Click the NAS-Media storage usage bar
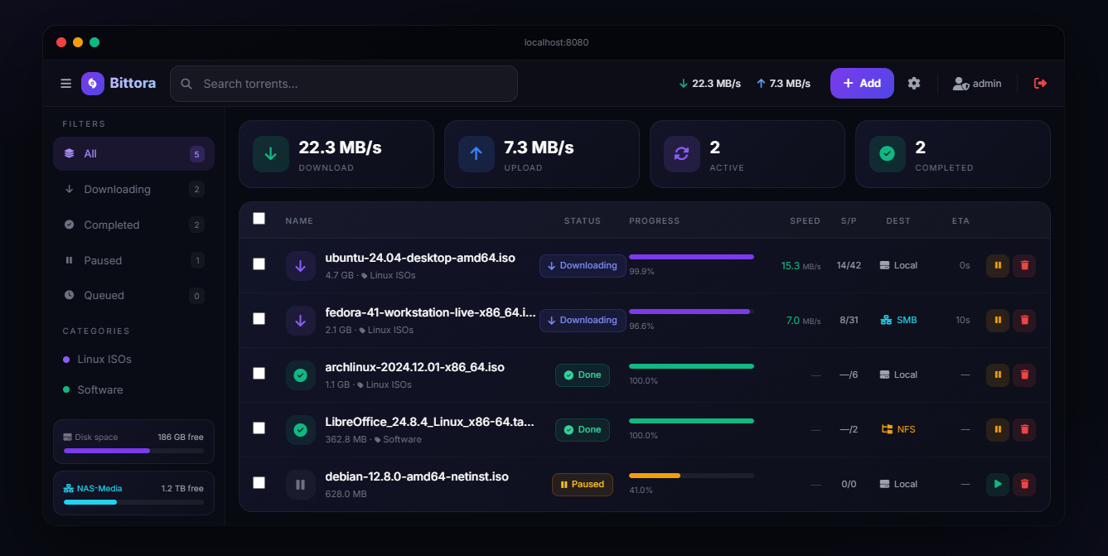This screenshot has width=1108, height=556. point(133,501)
